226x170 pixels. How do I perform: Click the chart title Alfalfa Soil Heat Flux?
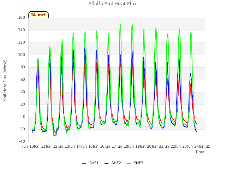113,4
